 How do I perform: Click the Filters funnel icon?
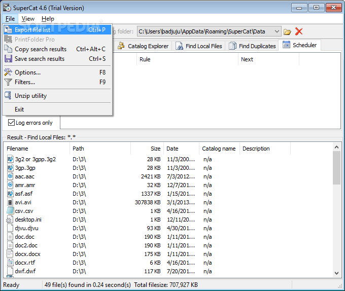(x=8, y=82)
